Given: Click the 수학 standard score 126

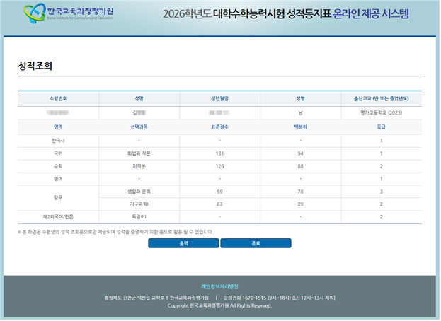Looking at the screenshot, I should (219, 166).
